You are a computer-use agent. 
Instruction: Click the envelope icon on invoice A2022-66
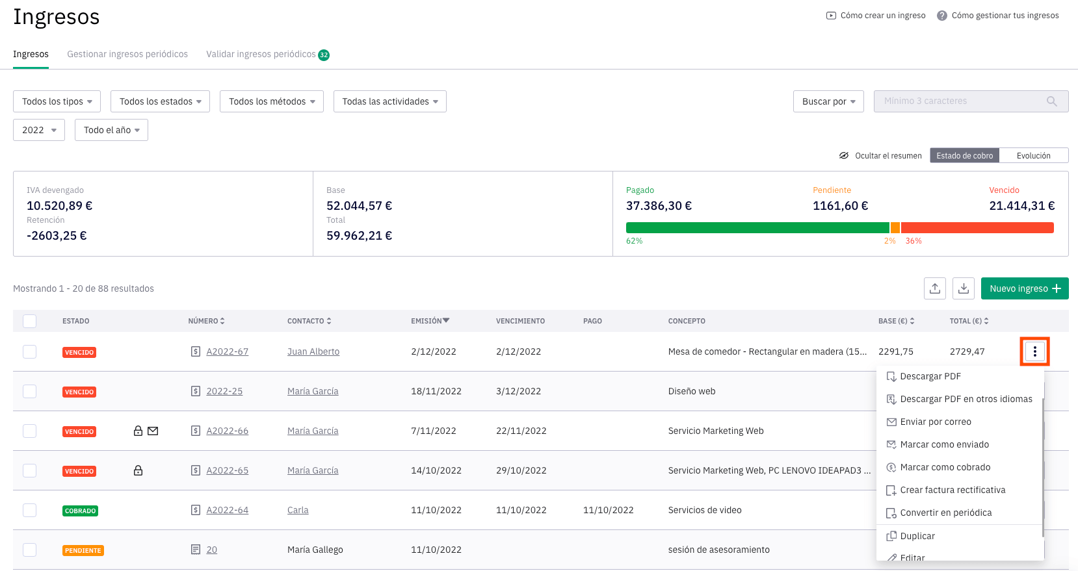click(153, 431)
